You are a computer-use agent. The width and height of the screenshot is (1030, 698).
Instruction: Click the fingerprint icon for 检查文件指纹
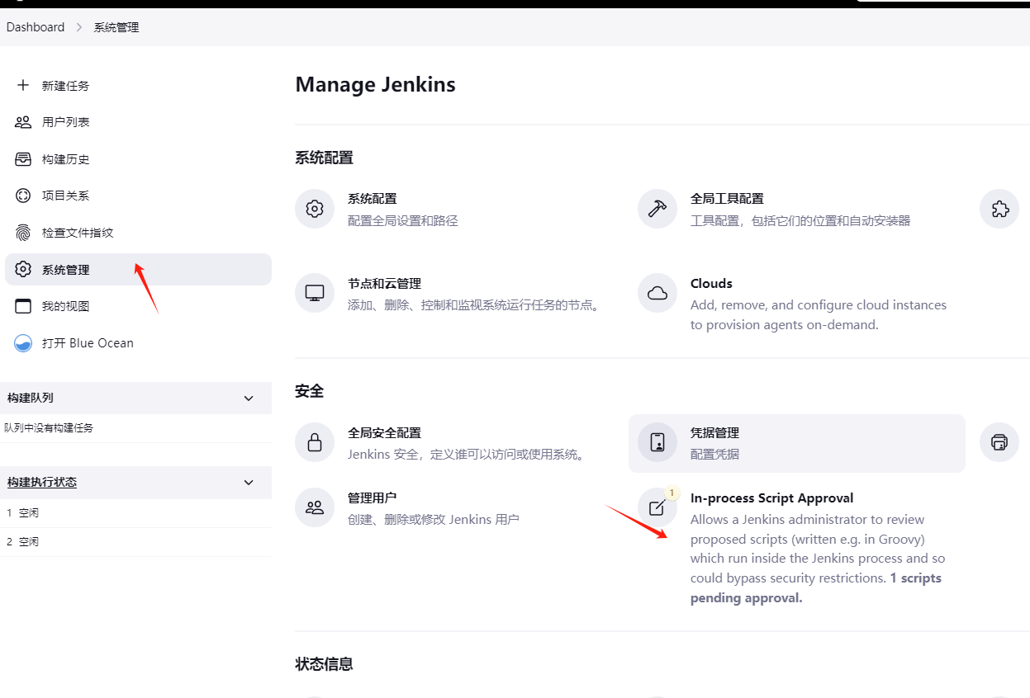pyautogui.click(x=23, y=233)
